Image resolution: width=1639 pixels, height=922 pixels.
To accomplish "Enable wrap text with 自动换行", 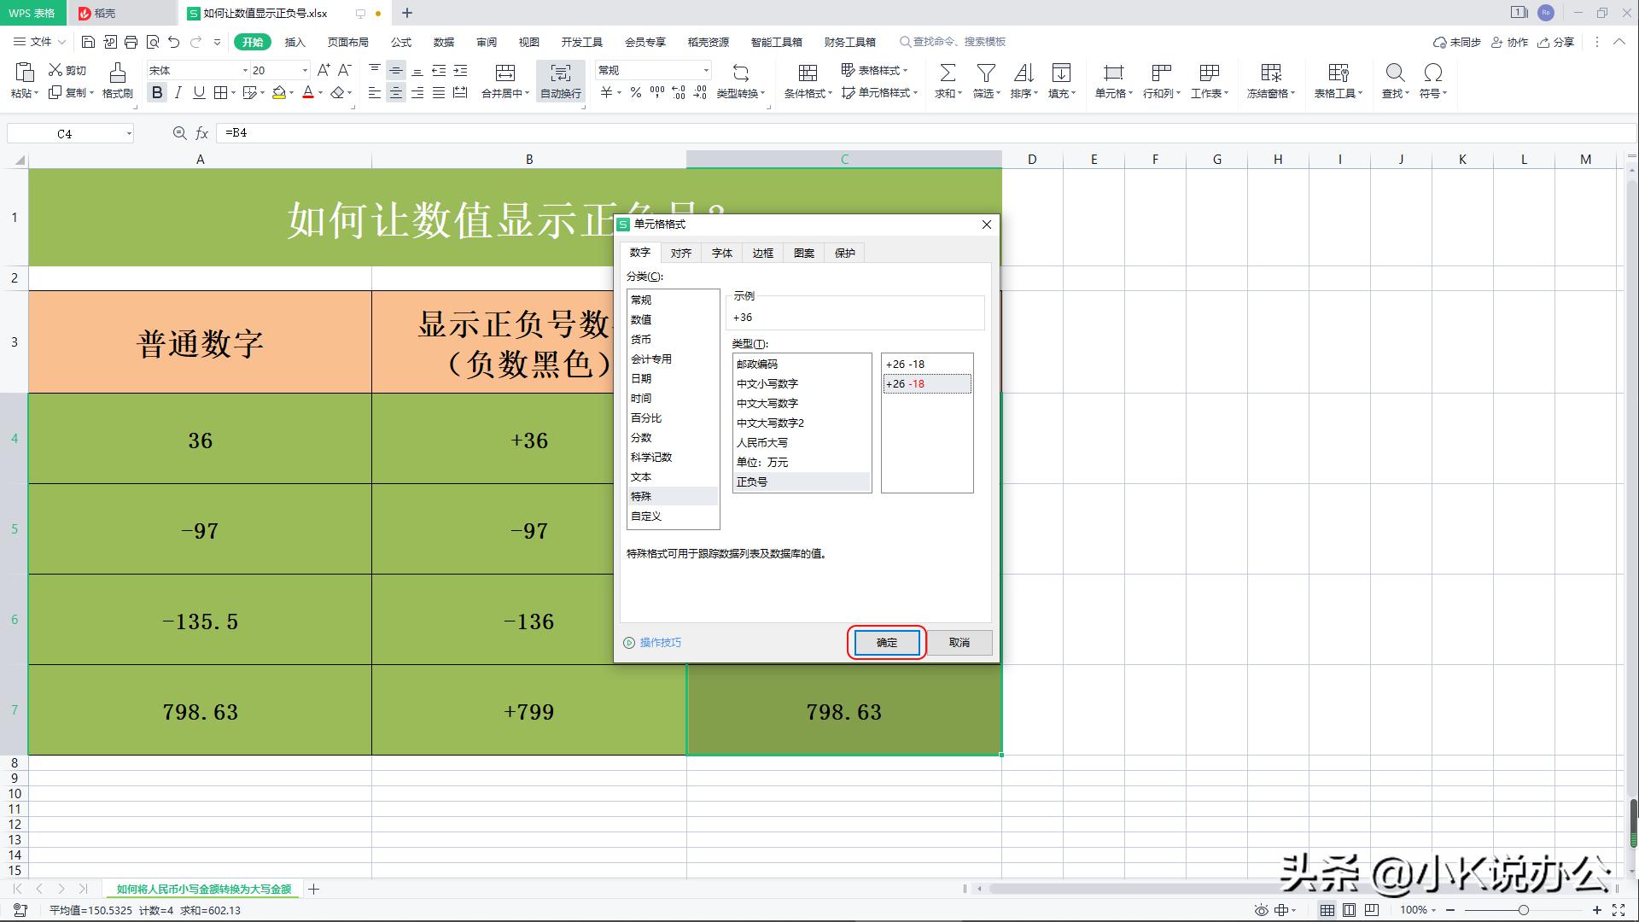I will click(x=559, y=81).
